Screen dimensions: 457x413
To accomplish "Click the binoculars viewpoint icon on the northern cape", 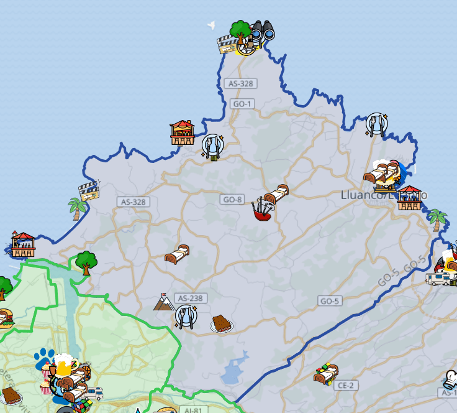I will tap(263, 30).
